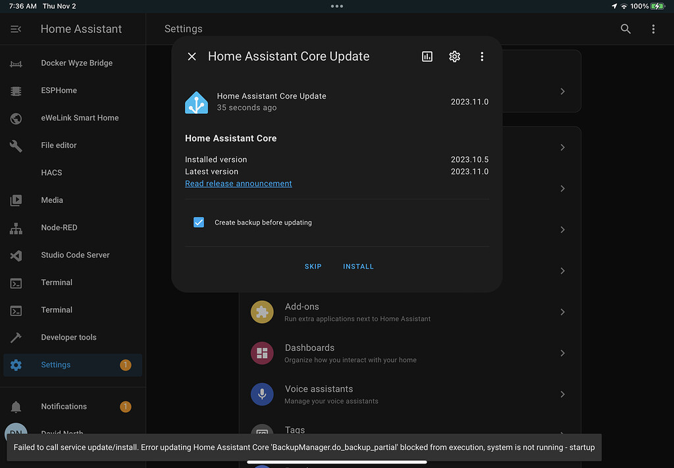The height and width of the screenshot is (468, 674).
Task: Open Docker Wyze Bridge menu item
Action: click(72, 63)
